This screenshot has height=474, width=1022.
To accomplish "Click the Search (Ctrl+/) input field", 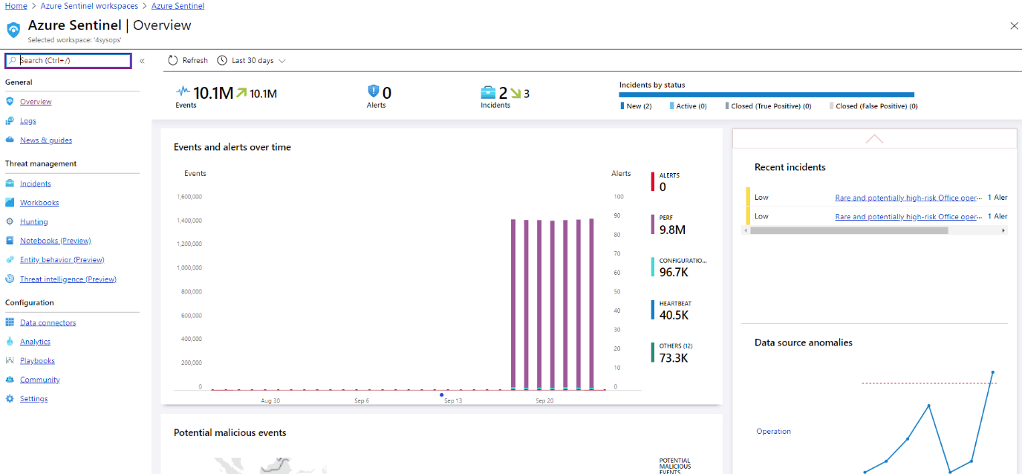I will [68, 60].
